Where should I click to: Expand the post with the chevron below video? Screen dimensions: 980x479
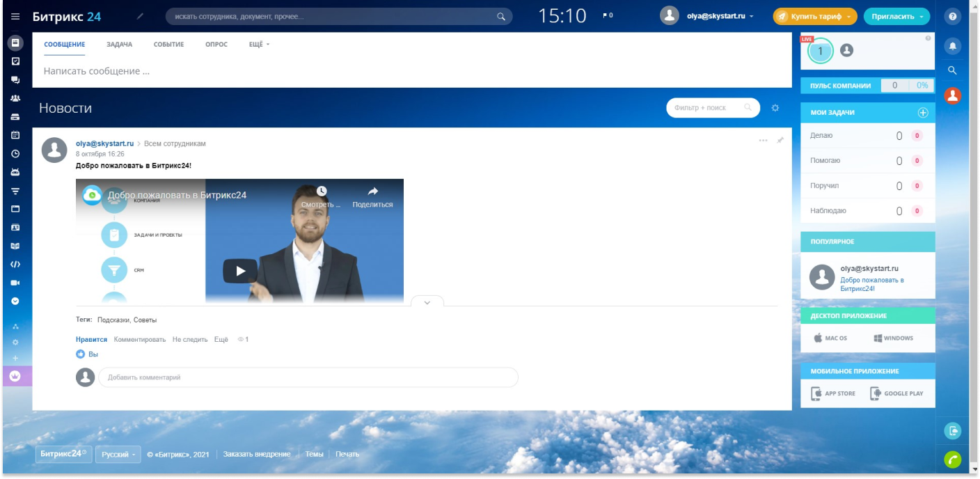(x=427, y=301)
